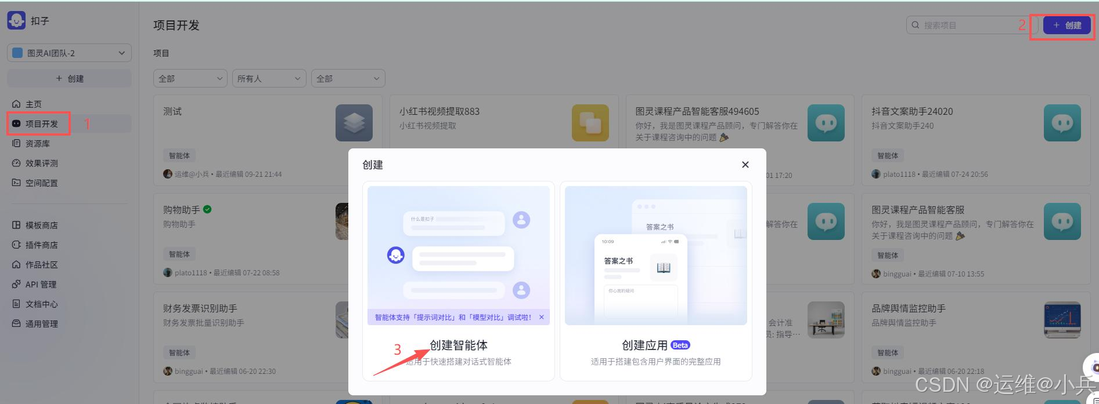
Task: Click the home icon beside 主页
Action: click(16, 104)
